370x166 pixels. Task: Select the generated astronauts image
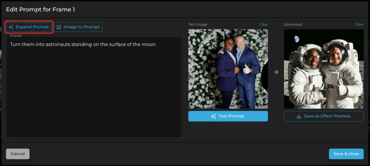click(324, 69)
